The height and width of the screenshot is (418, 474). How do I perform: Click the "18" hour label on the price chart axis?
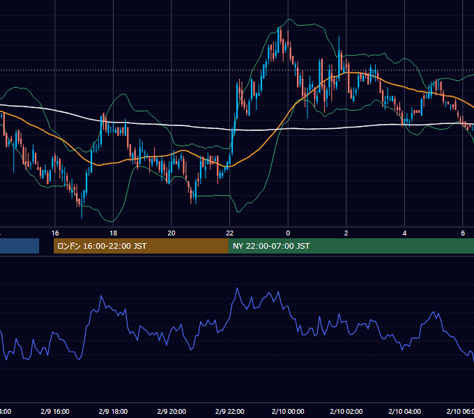pos(113,233)
